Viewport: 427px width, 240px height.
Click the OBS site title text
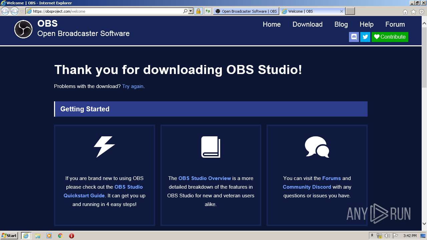coord(47,24)
